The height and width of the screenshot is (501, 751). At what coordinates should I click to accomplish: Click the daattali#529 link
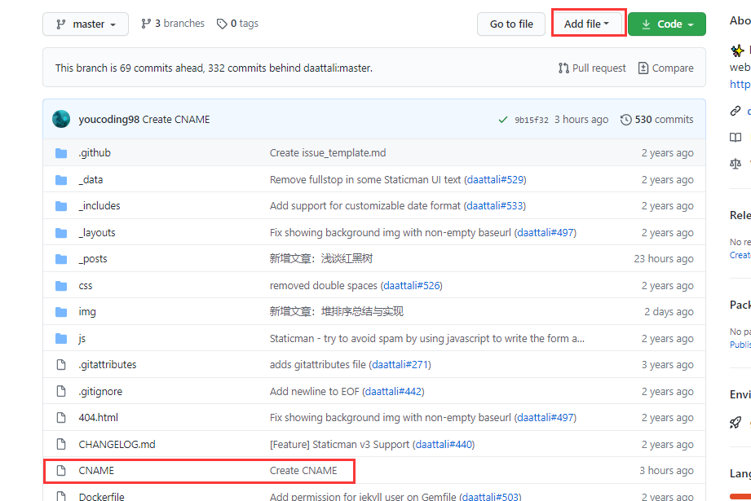[x=495, y=179]
